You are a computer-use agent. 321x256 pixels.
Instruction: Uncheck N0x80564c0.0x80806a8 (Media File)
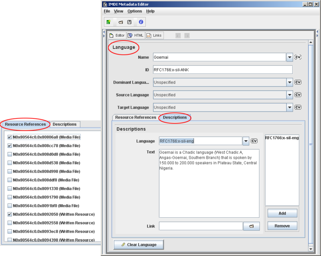coord(10,137)
